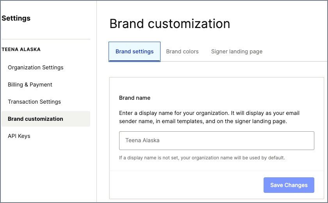Open the API Keys section
The image size is (328, 203).
(x=19, y=136)
